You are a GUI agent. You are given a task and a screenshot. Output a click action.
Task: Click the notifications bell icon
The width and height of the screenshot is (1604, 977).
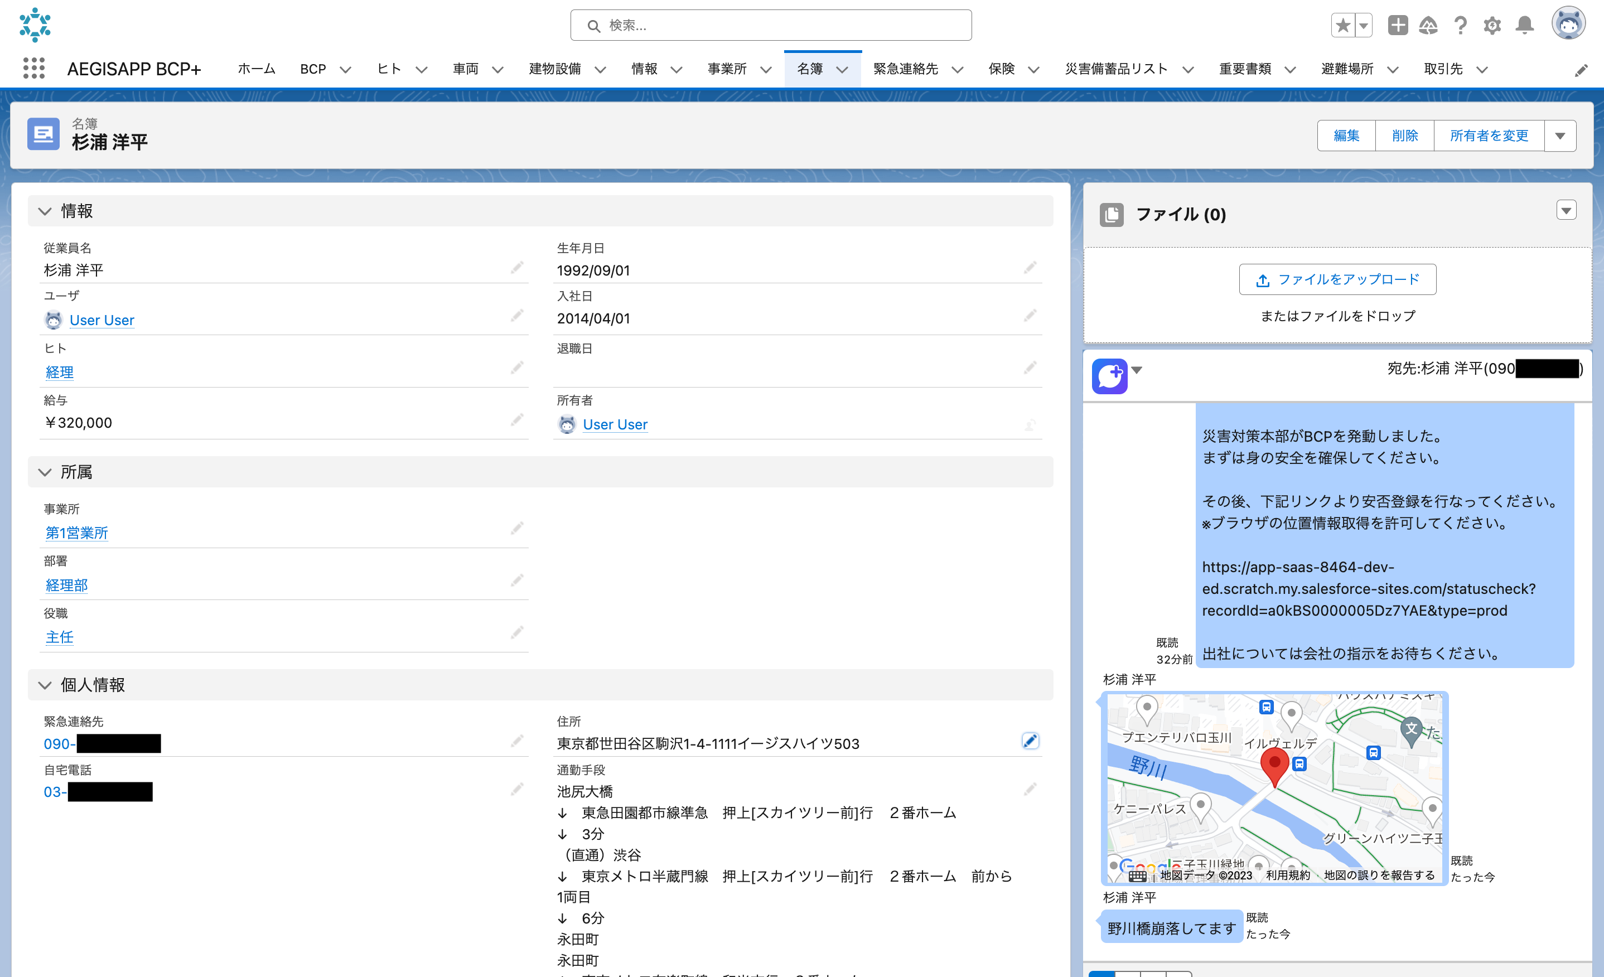tap(1524, 26)
